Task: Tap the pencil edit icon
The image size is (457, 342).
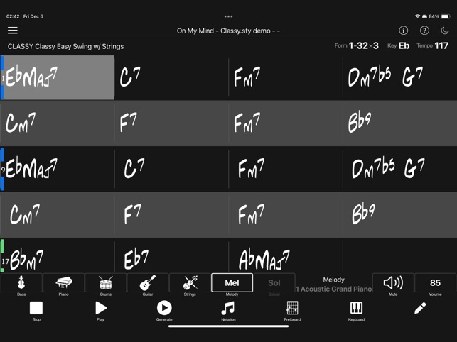Action: 420,308
